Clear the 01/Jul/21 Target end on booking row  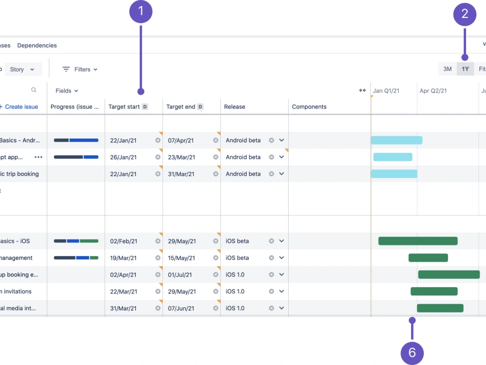[216, 274]
